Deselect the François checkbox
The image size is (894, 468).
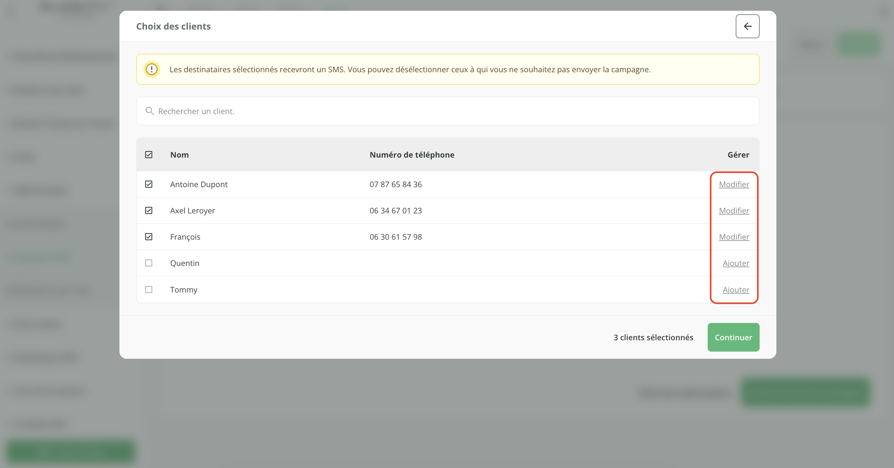[148, 237]
